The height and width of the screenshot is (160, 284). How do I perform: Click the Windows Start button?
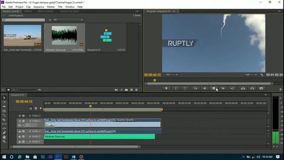click(x=4, y=157)
